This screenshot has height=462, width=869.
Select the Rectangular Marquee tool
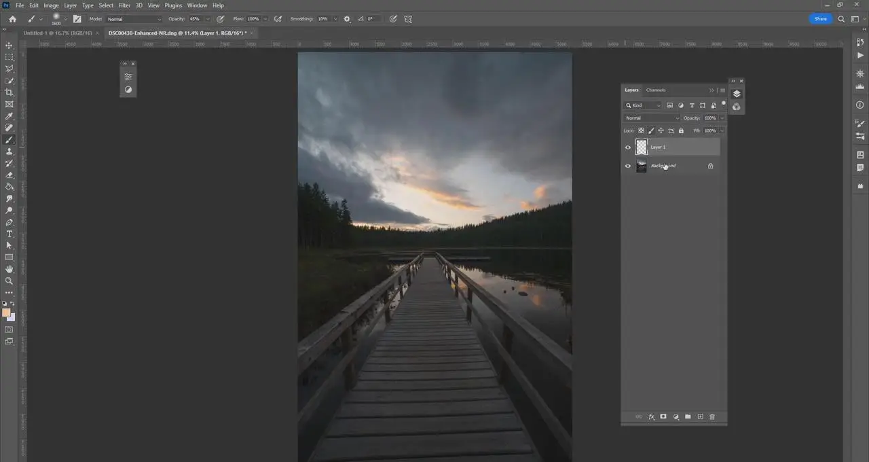tap(9, 57)
